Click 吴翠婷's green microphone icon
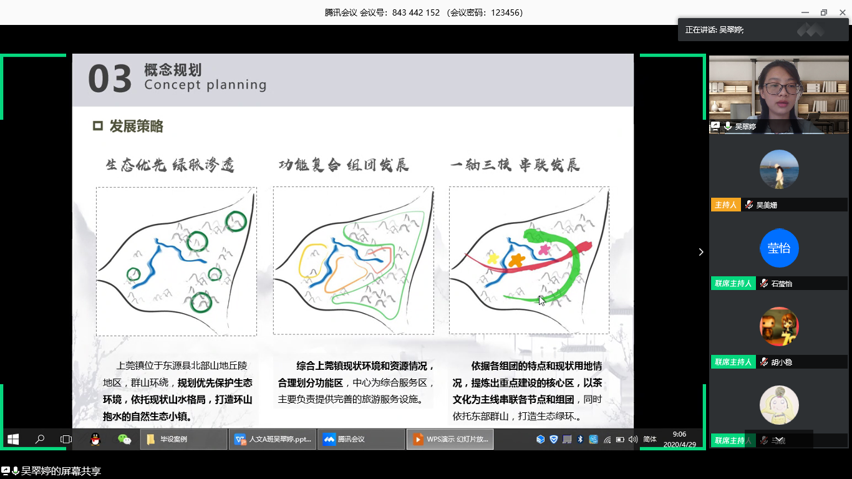Image resolution: width=852 pixels, height=479 pixels. [727, 127]
